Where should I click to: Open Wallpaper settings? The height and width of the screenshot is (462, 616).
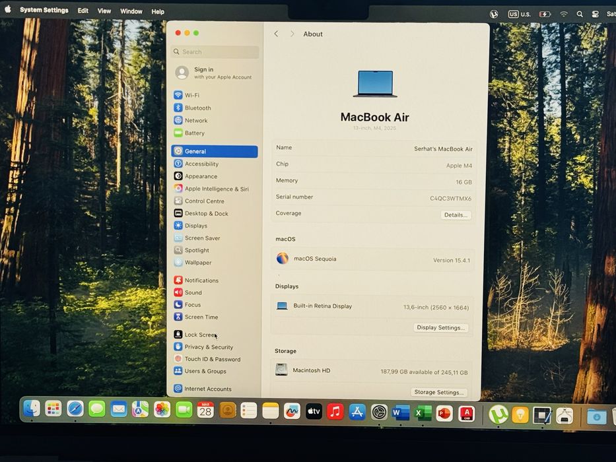point(198,262)
